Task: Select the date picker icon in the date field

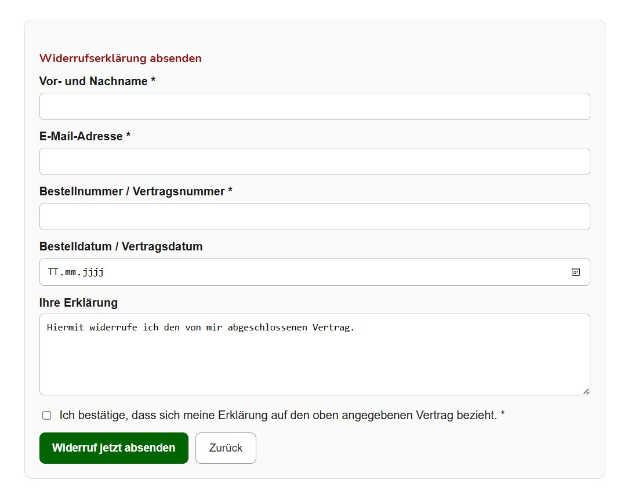Action: tap(576, 271)
